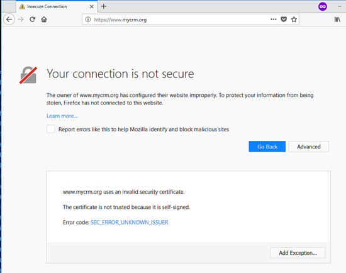This screenshot has height=273, width=346.
Task: Click the Add Exception button
Action: point(298,253)
